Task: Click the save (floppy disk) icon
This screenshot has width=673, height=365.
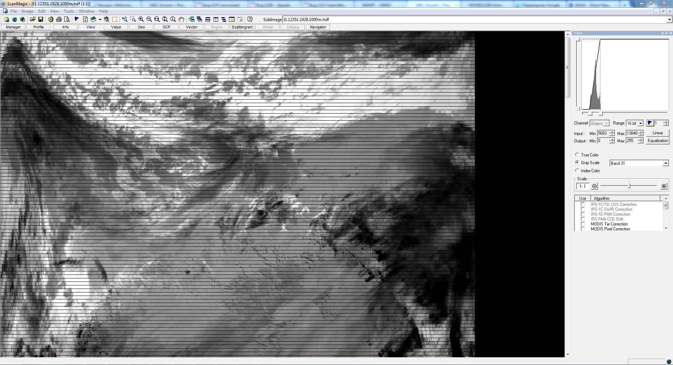Action: pyautogui.click(x=41, y=19)
